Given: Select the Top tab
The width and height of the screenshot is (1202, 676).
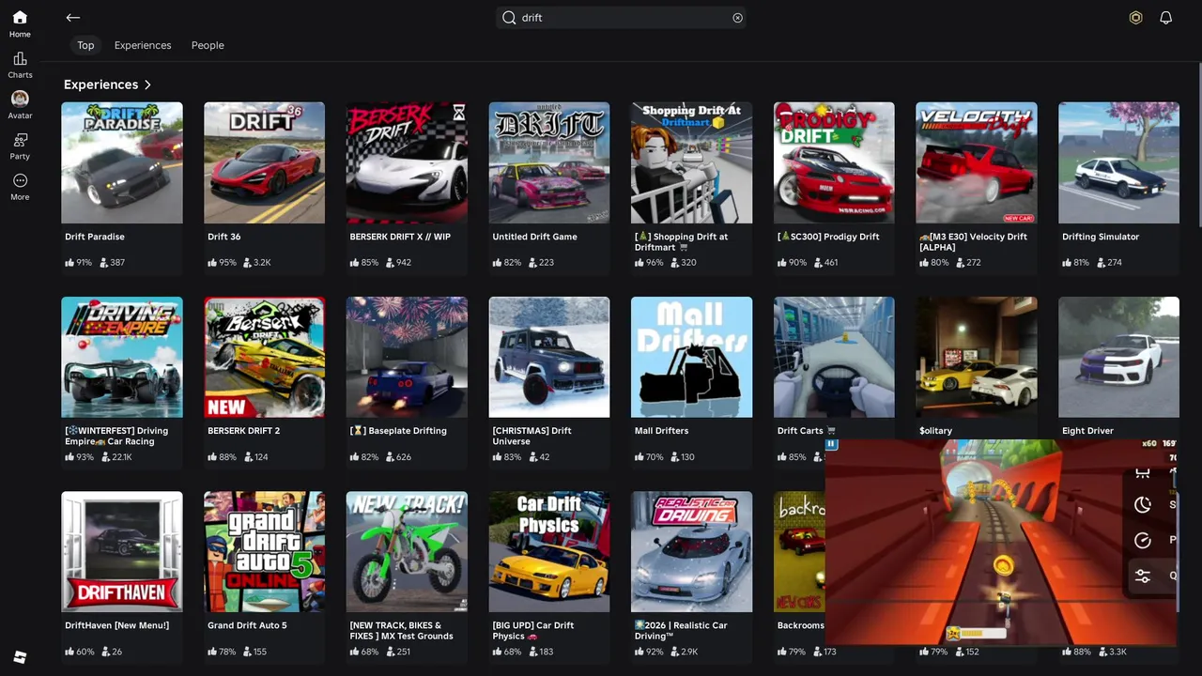Looking at the screenshot, I should pos(85,45).
